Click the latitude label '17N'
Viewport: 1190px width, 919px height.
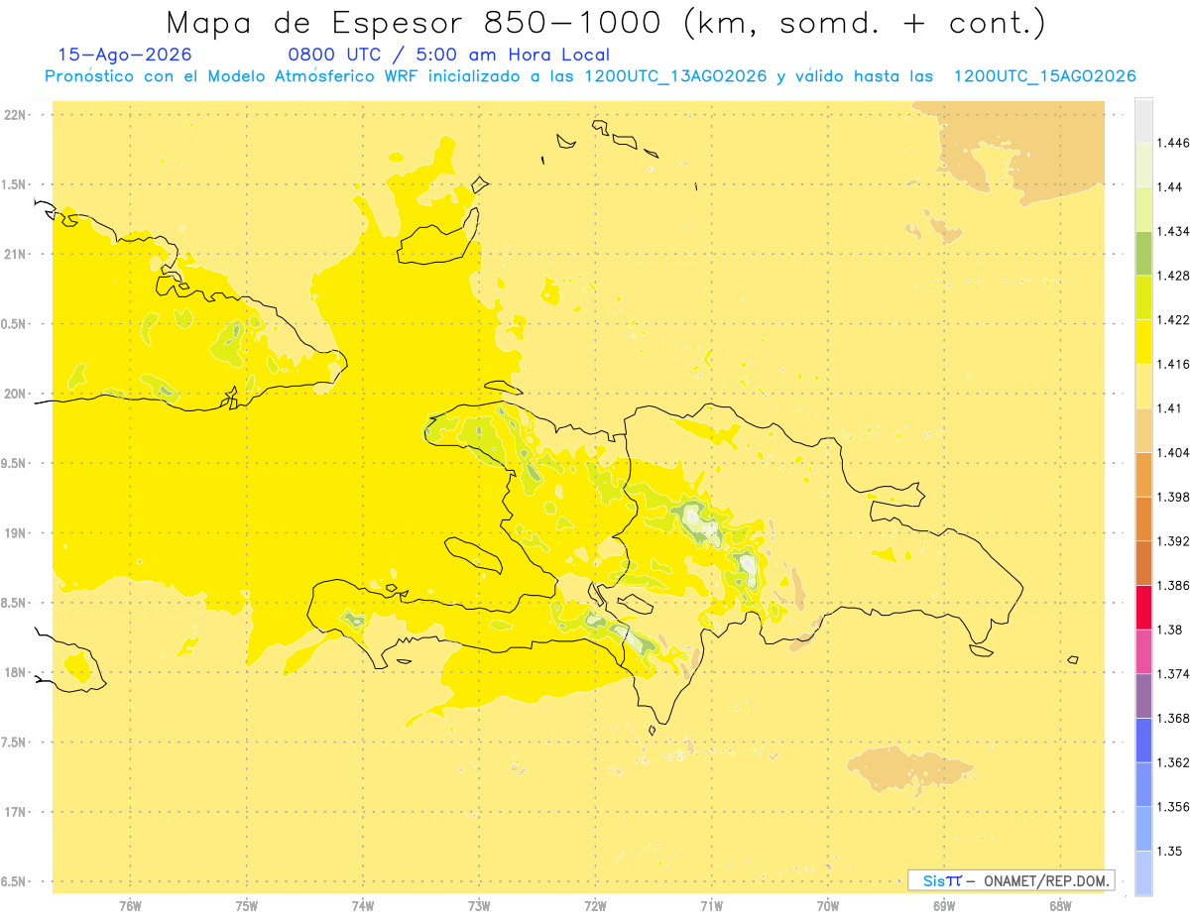(x=17, y=812)
